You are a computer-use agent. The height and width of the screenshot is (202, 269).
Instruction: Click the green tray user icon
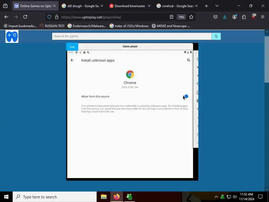[222, 197]
